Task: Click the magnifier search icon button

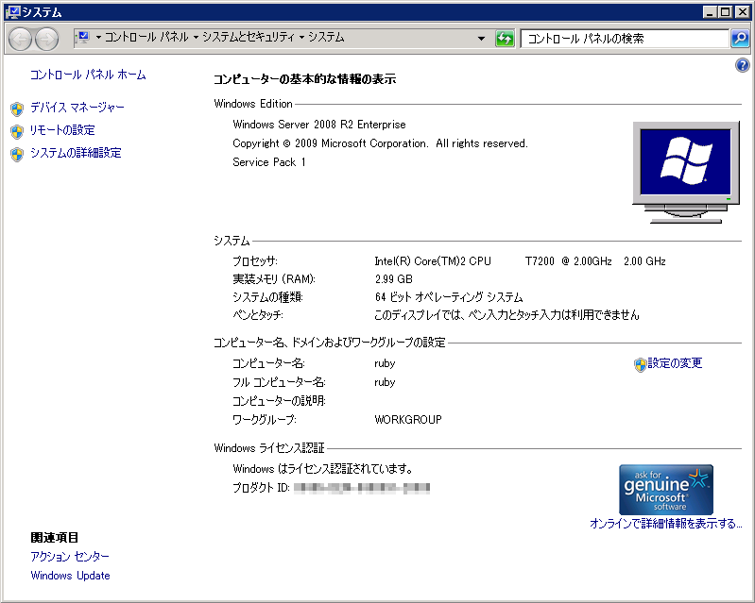Action: pos(740,38)
